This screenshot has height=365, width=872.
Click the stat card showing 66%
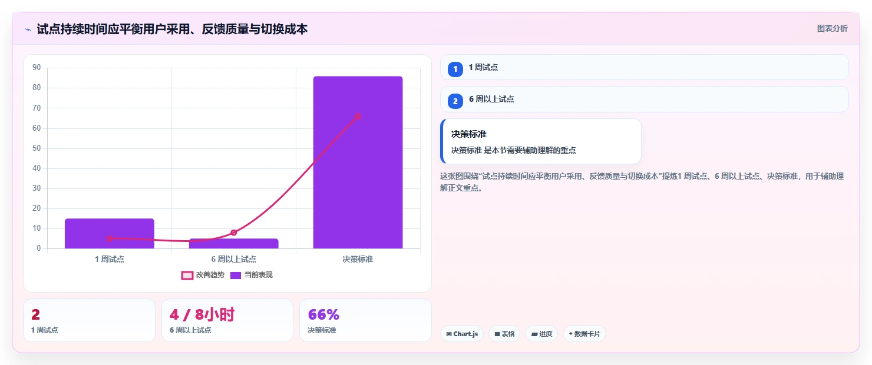point(365,320)
